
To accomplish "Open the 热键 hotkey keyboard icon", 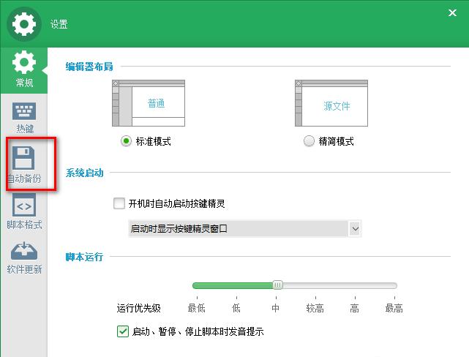I will click(25, 112).
